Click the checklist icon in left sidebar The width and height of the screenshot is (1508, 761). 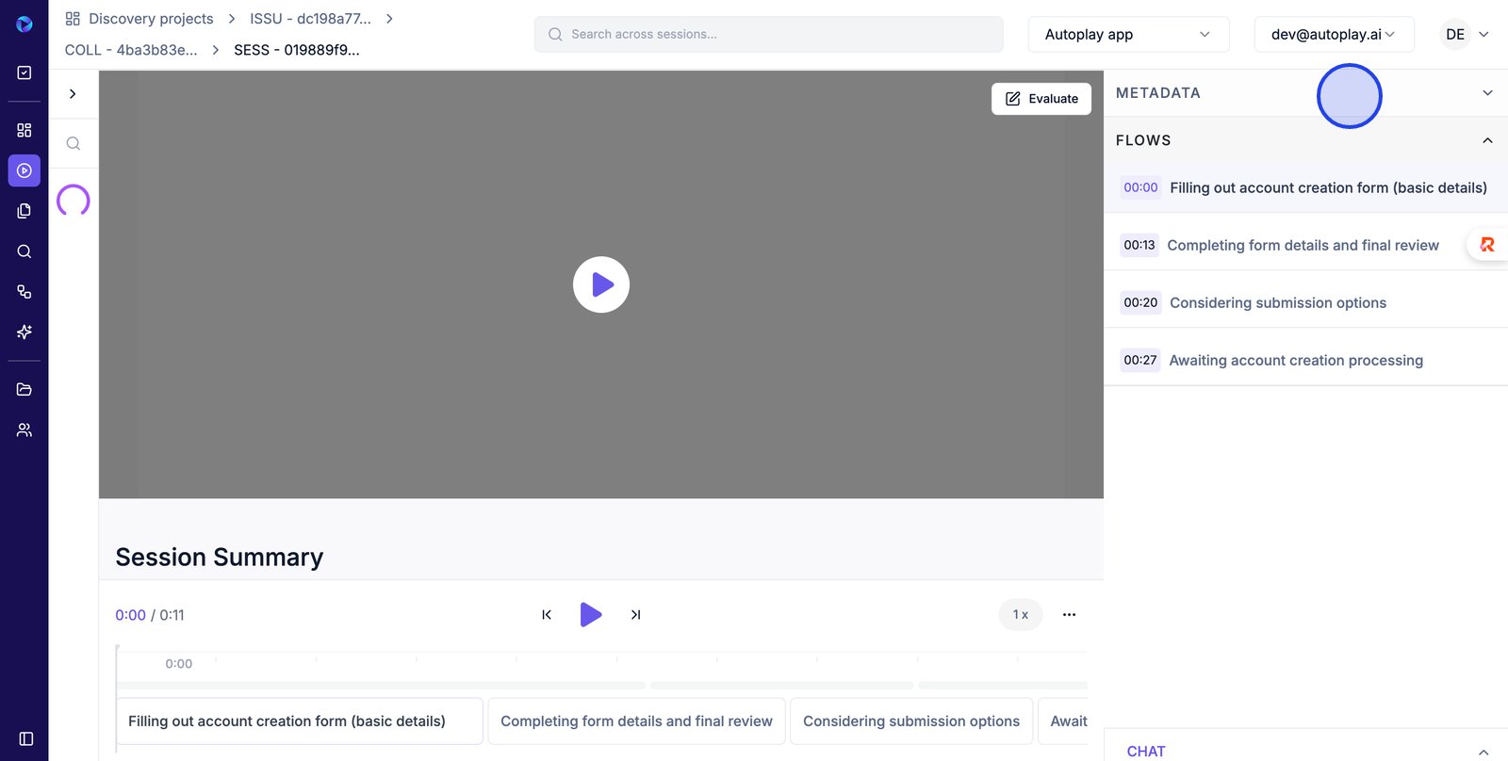click(x=25, y=73)
